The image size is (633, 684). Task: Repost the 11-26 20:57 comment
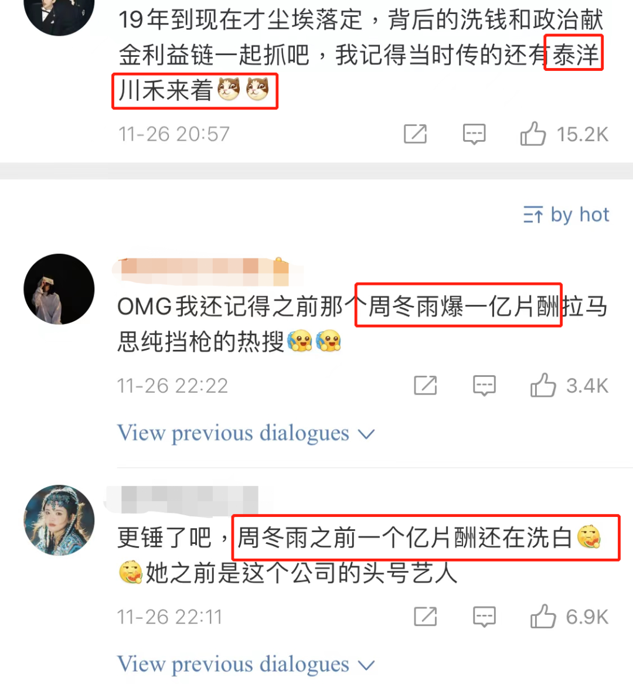(415, 134)
